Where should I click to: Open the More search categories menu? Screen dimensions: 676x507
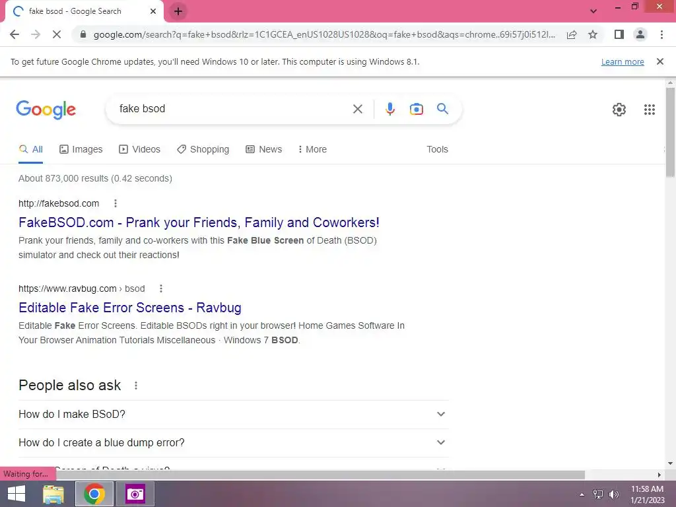click(312, 149)
